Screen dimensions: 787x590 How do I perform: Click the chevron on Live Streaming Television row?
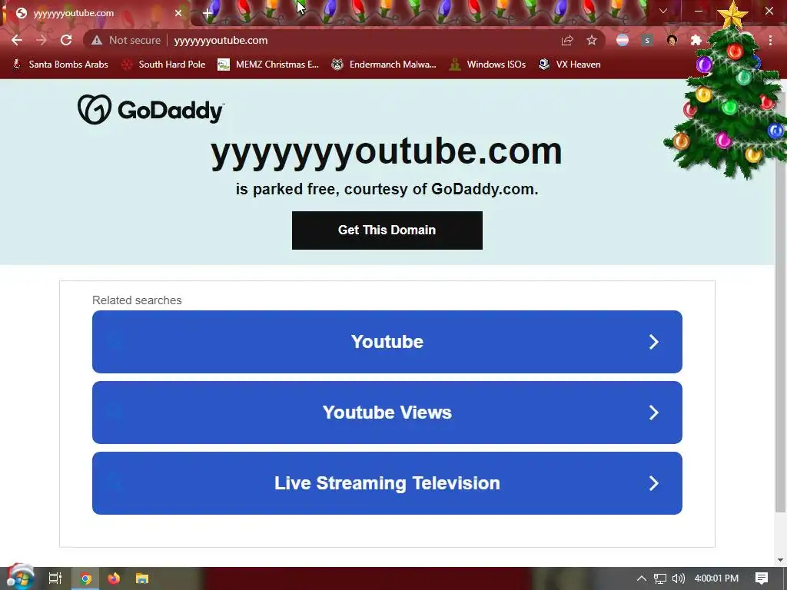click(x=653, y=483)
